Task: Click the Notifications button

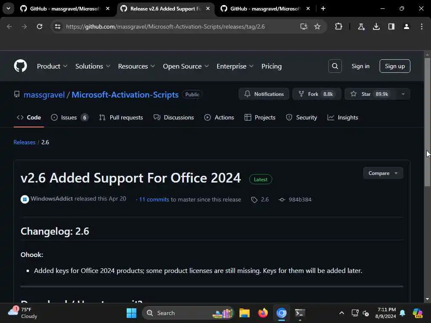Action: 263,94
